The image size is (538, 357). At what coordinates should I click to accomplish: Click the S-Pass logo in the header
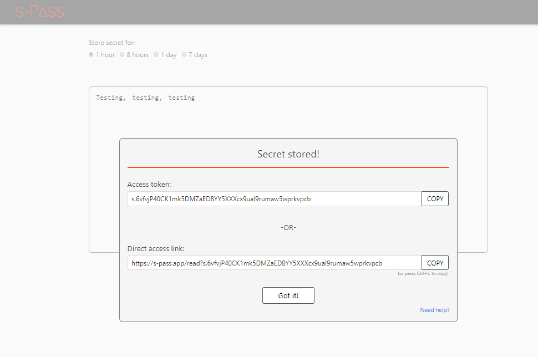40,11
